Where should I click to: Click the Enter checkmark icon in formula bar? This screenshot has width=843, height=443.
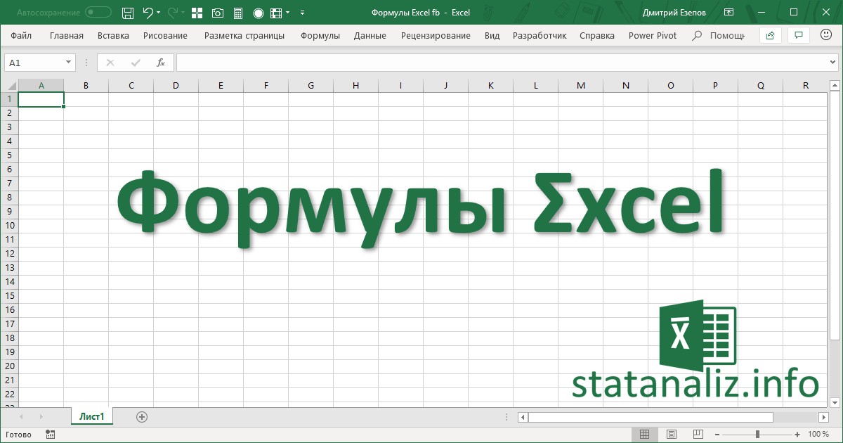136,63
